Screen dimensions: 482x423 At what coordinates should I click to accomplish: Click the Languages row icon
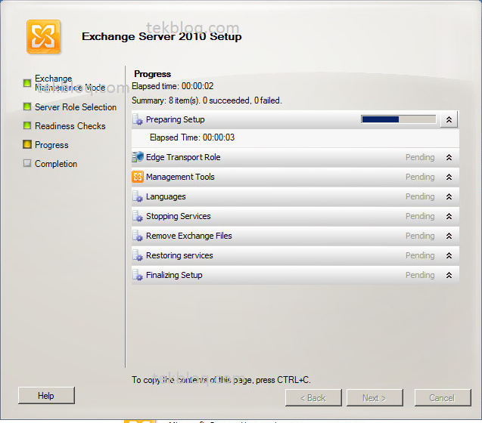[x=138, y=196]
